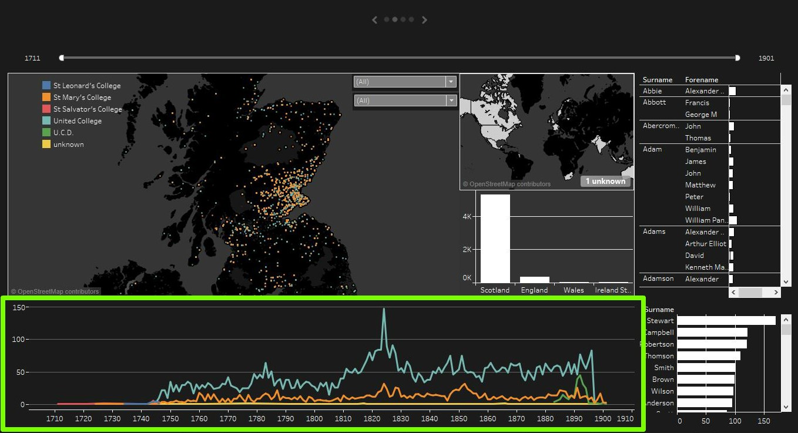The height and width of the screenshot is (433, 798).
Task: Click the Forename column header
Action: click(x=702, y=80)
